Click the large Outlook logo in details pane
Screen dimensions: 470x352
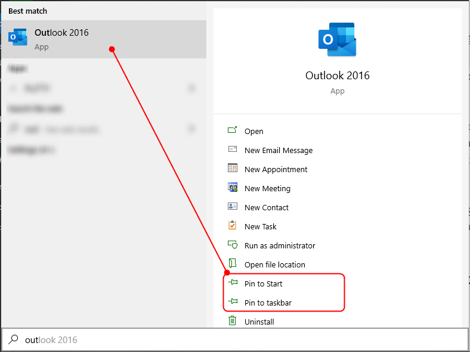point(337,39)
